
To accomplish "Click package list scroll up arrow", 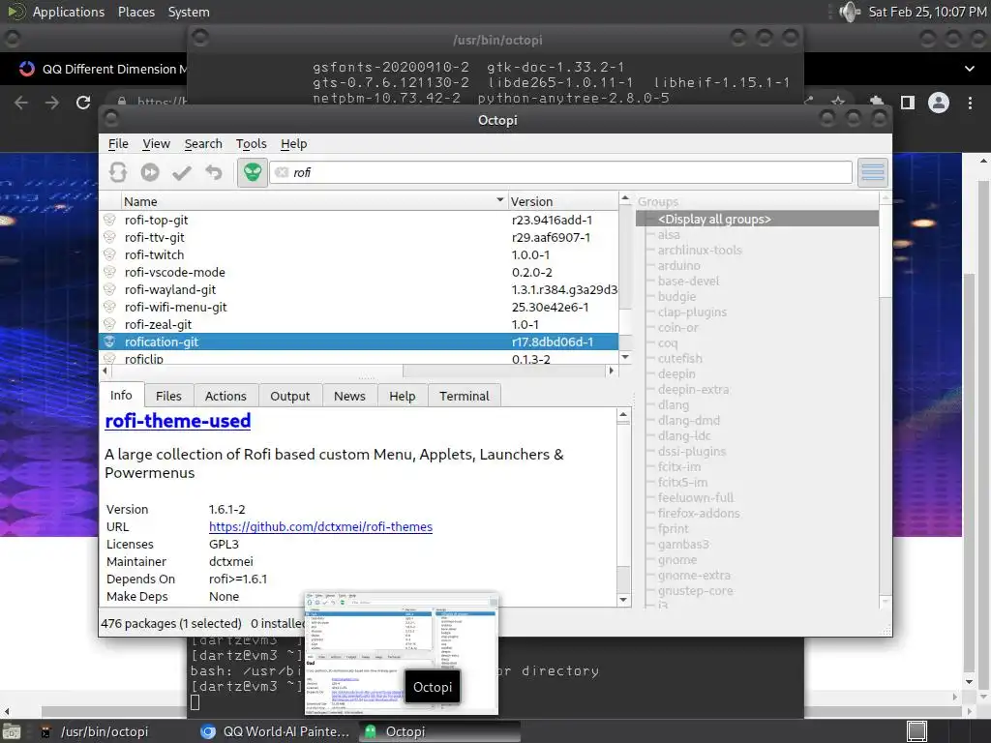I will pos(625,198).
